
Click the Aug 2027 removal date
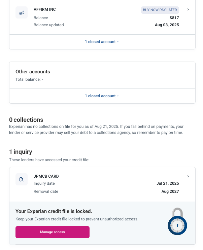(x=170, y=191)
